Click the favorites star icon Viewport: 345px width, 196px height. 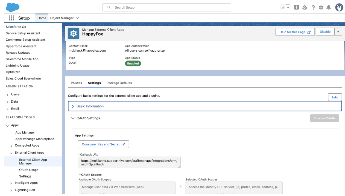tap(283, 8)
